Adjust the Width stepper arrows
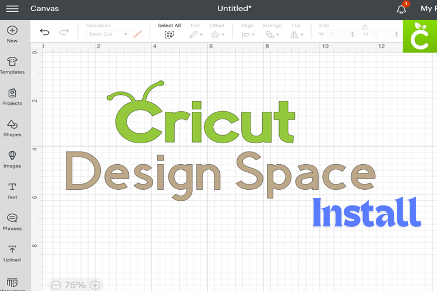Screen dimensions: 437x291 tap(353, 34)
